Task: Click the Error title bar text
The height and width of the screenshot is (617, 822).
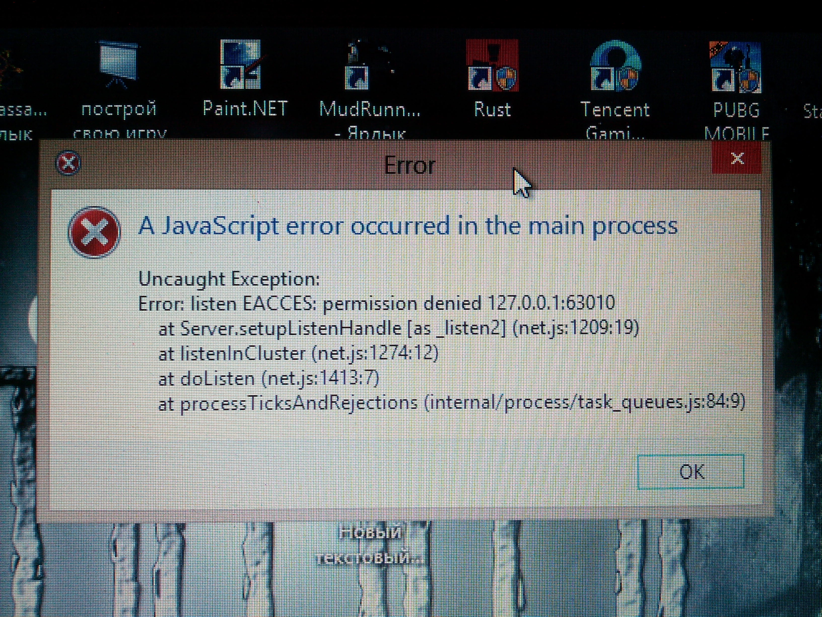Action: click(409, 165)
